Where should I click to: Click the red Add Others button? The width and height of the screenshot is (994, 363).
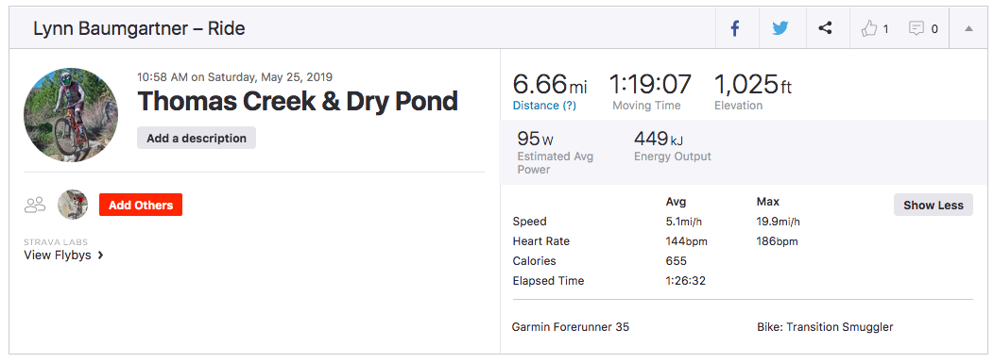point(141,205)
